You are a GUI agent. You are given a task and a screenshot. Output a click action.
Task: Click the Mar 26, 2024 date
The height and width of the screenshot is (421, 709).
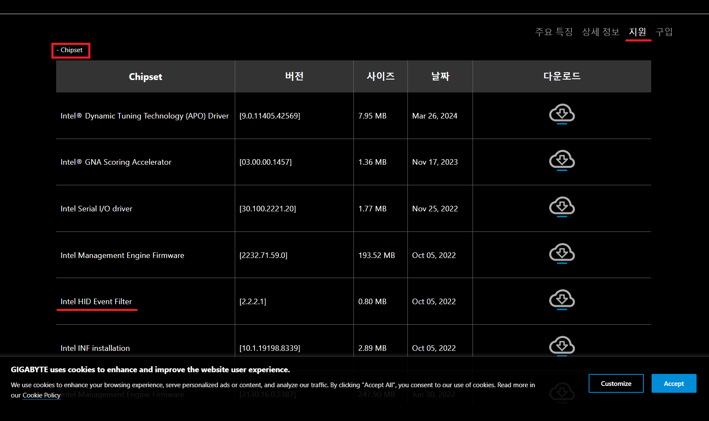click(x=435, y=116)
